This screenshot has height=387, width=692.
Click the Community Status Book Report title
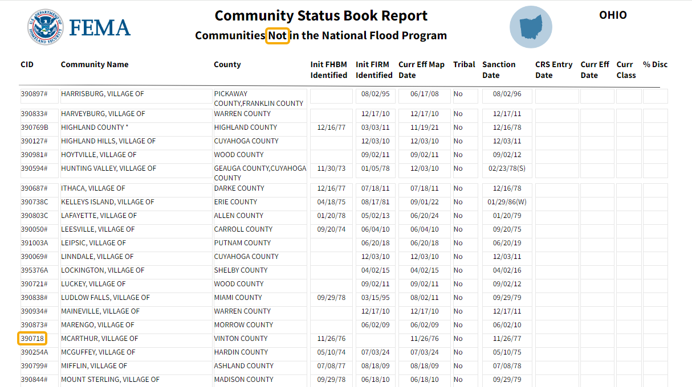click(321, 16)
